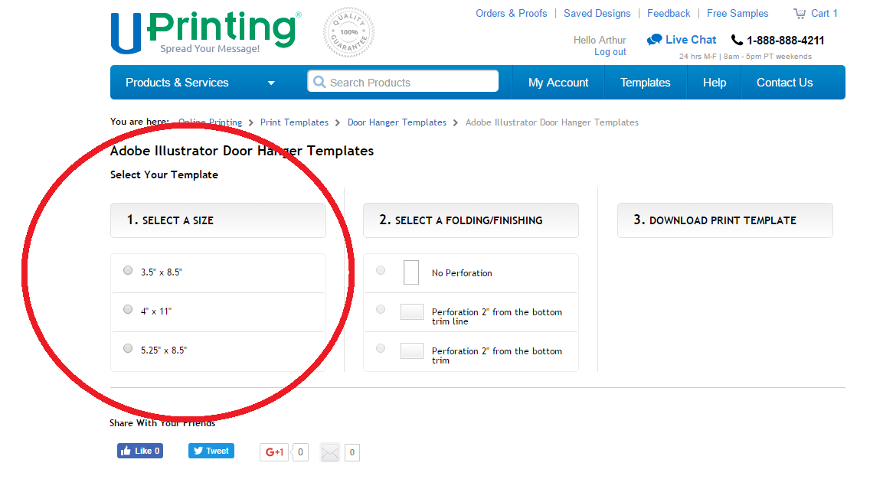Choose the No Perforation radio button

coord(381,271)
